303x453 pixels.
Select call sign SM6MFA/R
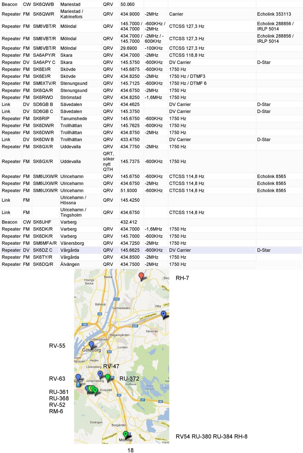(x=45, y=243)
